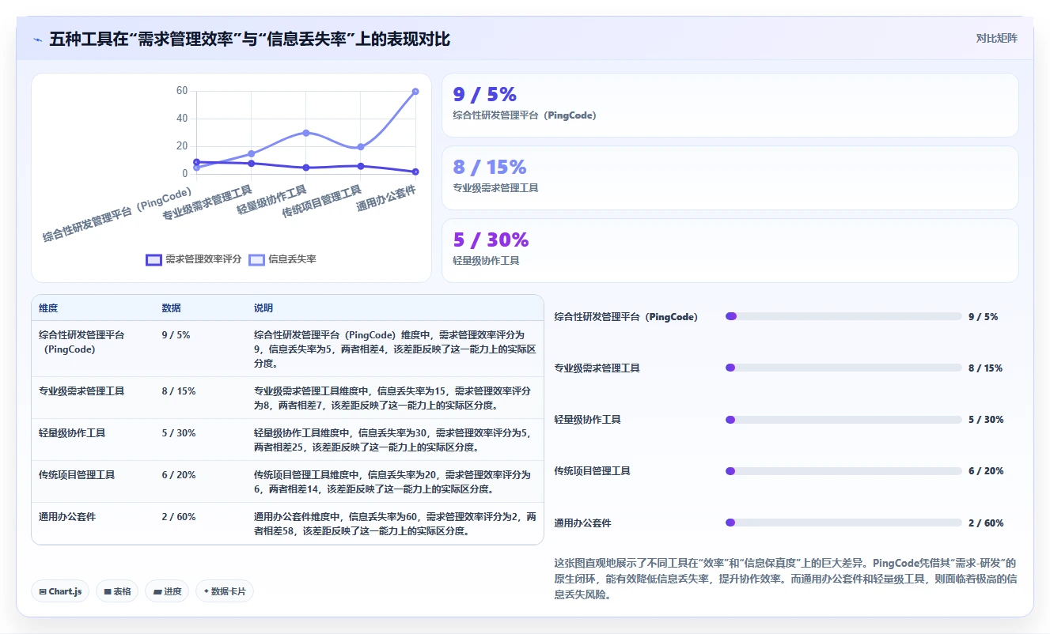Click the 数据 table column header
1050x634 pixels.
[x=172, y=308]
